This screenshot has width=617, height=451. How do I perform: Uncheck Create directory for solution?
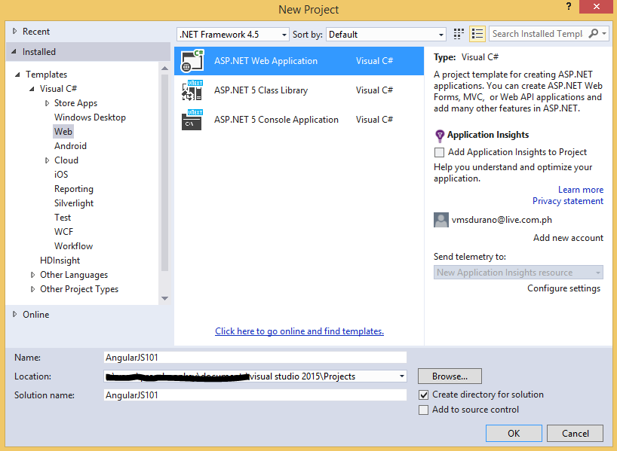pos(423,395)
